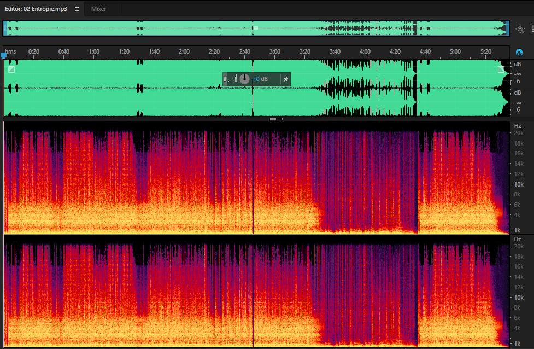Click 12k on the left channel frequency scale
Viewport: 534px width, 349px height.
coord(518,174)
